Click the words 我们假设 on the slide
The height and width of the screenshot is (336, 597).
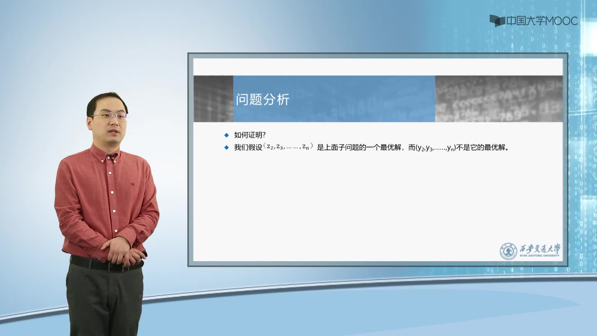point(248,147)
